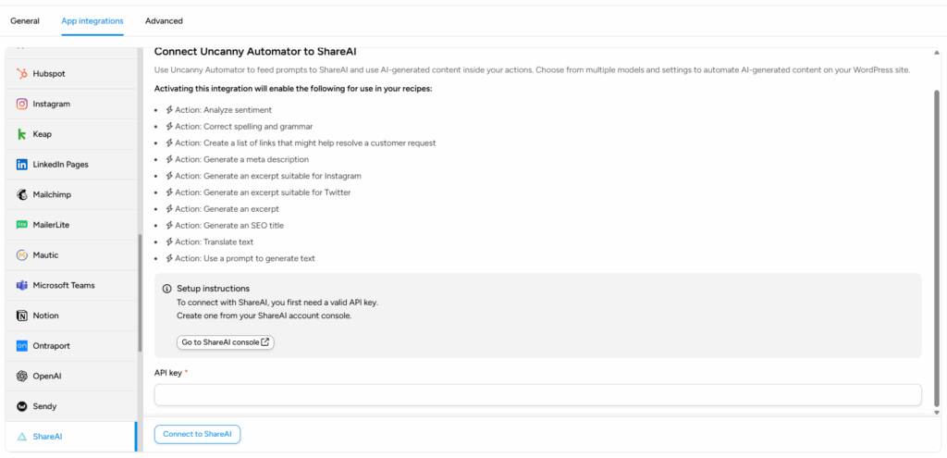Click the MailerLite logo icon
947x458 pixels.
(x=22, y=225)
